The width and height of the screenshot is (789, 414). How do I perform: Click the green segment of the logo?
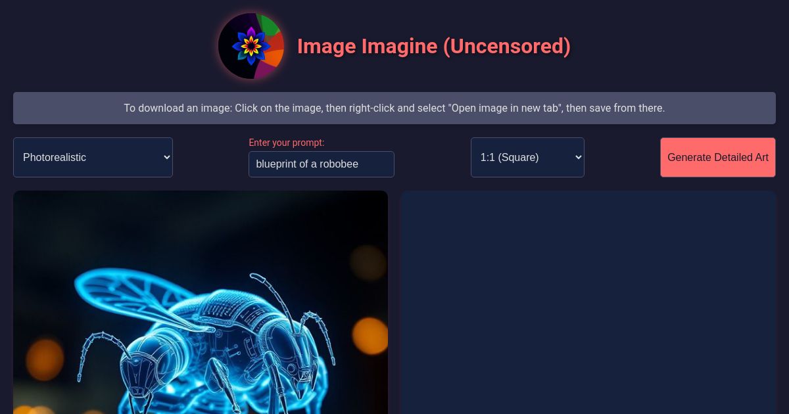click(x=268, y=25)
